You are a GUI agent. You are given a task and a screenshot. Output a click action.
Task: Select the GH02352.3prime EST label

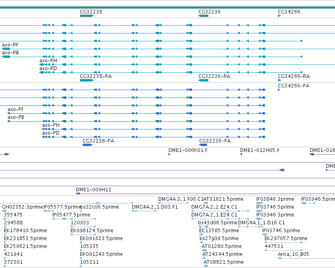click(22, 207)
